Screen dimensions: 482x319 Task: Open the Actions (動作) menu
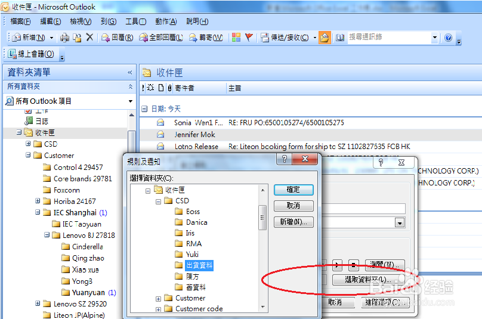[x=166, y=21]
